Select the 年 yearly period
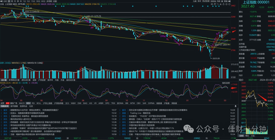This screenshot has height=140, width=275. click(x=21, y=1)
